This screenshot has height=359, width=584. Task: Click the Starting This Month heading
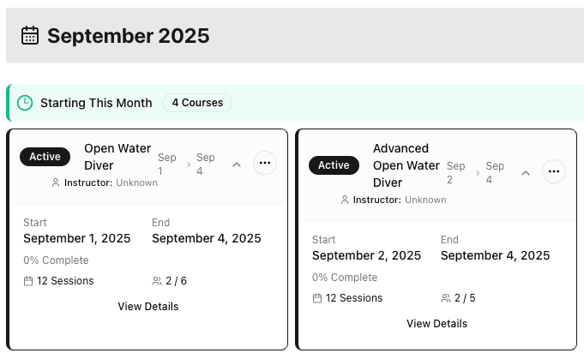click(x=96, y=103)
